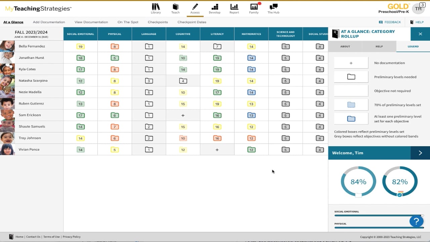Click the Feedback icon link
This screenshot has width=430, height=242.
tap(390, 22)
